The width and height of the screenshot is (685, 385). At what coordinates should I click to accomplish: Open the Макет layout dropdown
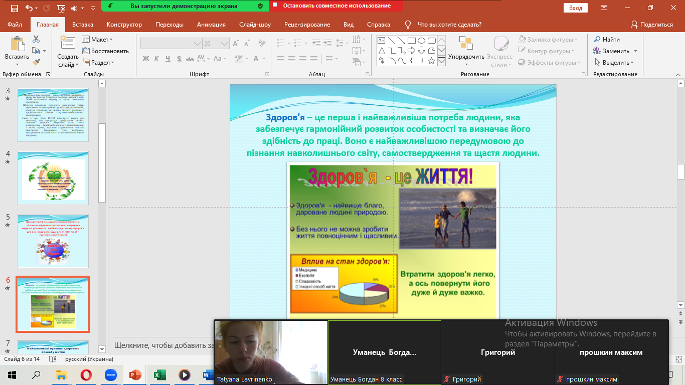(97, 39)
